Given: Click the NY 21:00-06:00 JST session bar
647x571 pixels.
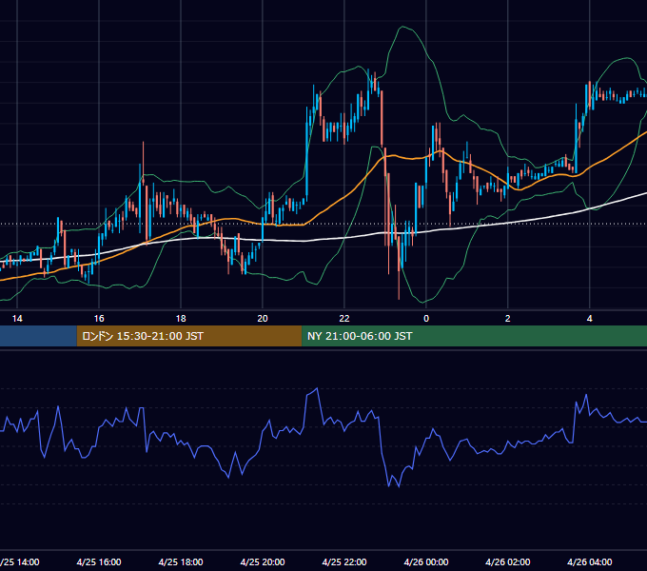Looking at the screenshot, I should coord(474,336).
